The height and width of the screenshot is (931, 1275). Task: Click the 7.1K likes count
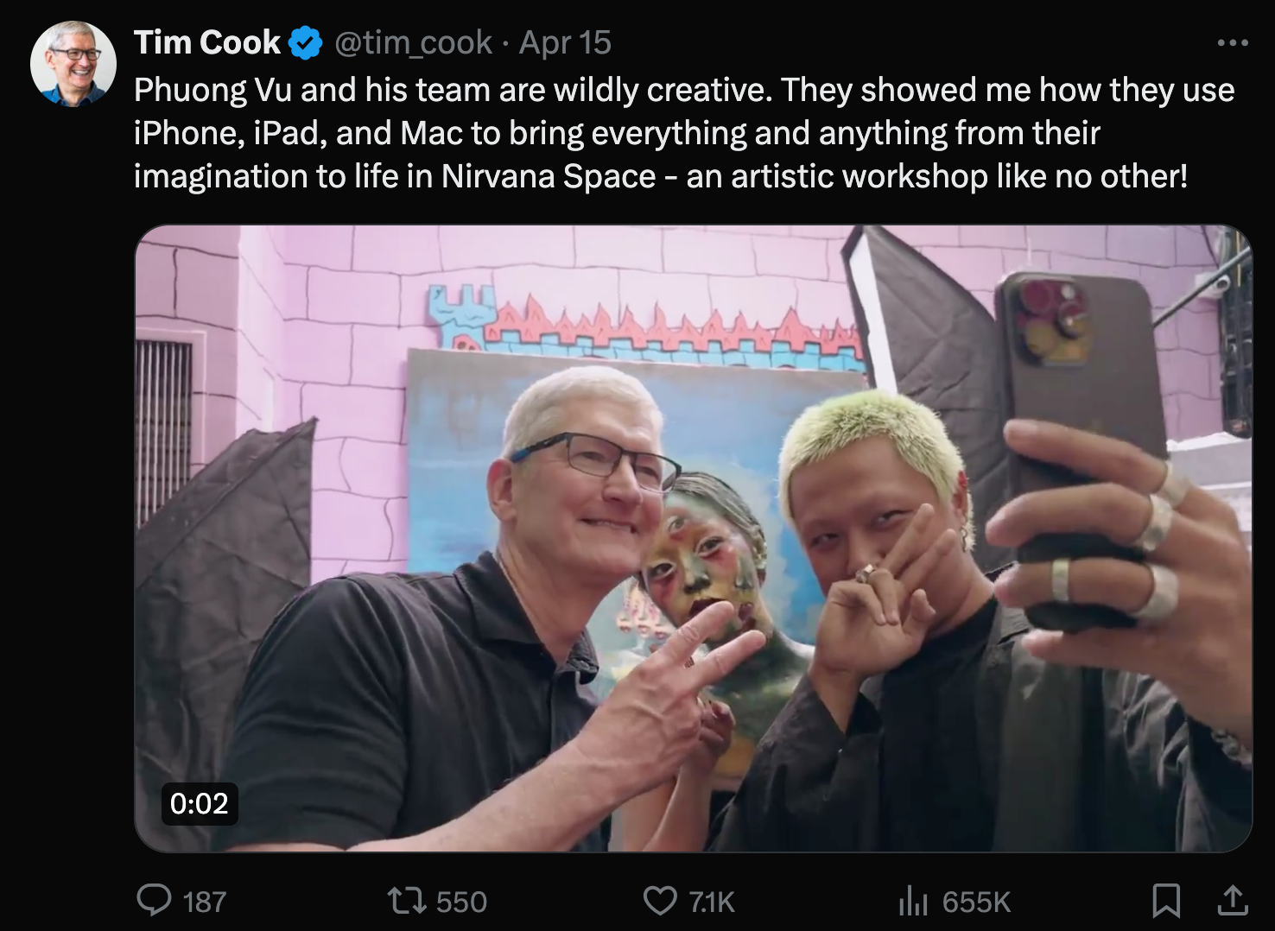[x=712, y=902]
